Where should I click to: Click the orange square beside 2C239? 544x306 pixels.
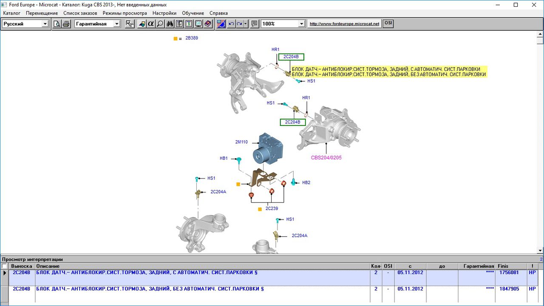click(260, 209)
